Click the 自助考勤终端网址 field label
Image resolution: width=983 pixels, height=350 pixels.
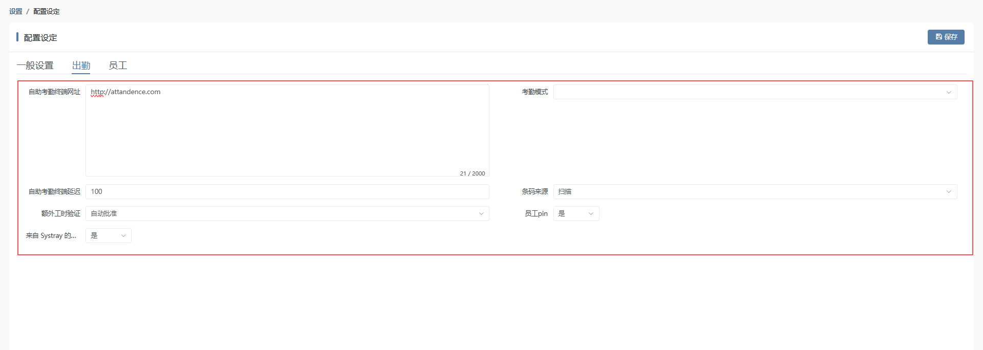pyautogui.click(x=54, y=92)
